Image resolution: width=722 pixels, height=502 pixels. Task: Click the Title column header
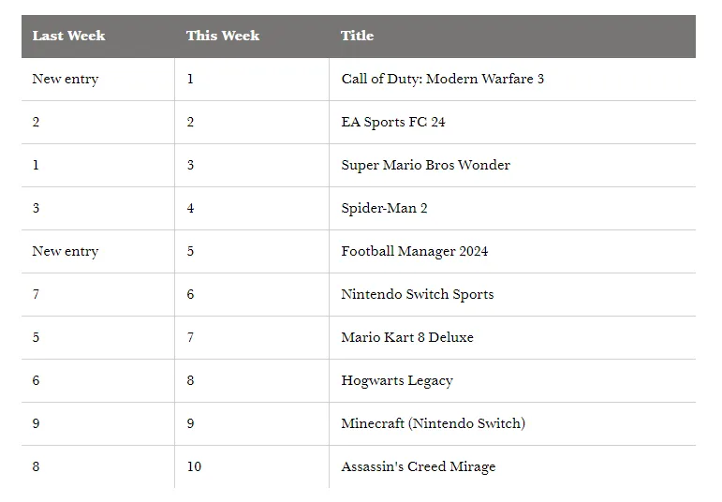[x=358, y=36]
